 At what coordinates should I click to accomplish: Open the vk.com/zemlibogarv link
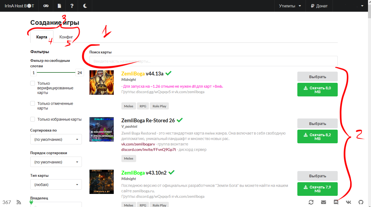tap(138, 144)
